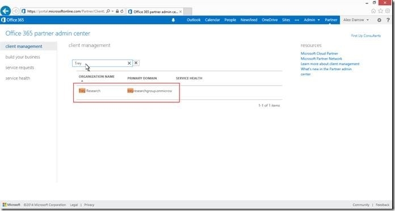Image resolution: width=395 pixels, height=211 pixels.
Task: Expand the Admin dropdown menu
Action: point(312,20)
